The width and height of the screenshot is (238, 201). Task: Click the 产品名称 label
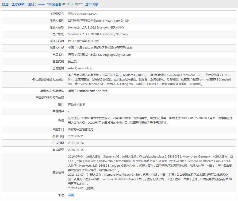58,55
